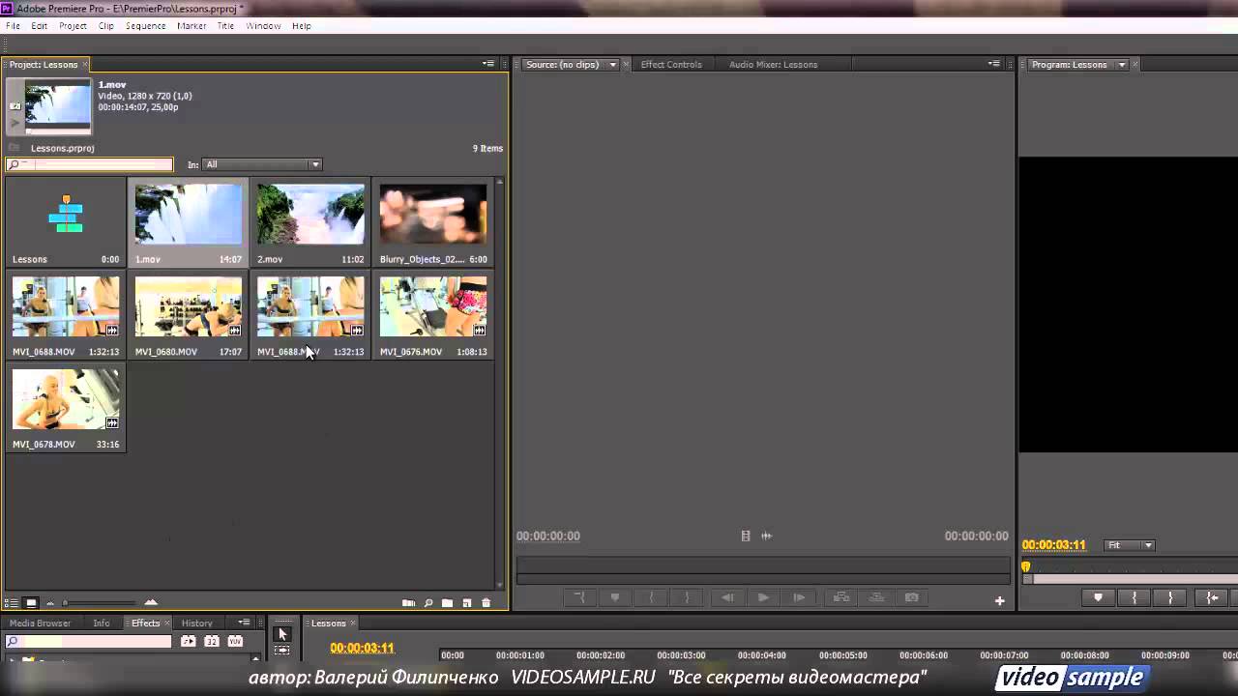Click Automate to Sequence icon in Project panel

point(408,602)
